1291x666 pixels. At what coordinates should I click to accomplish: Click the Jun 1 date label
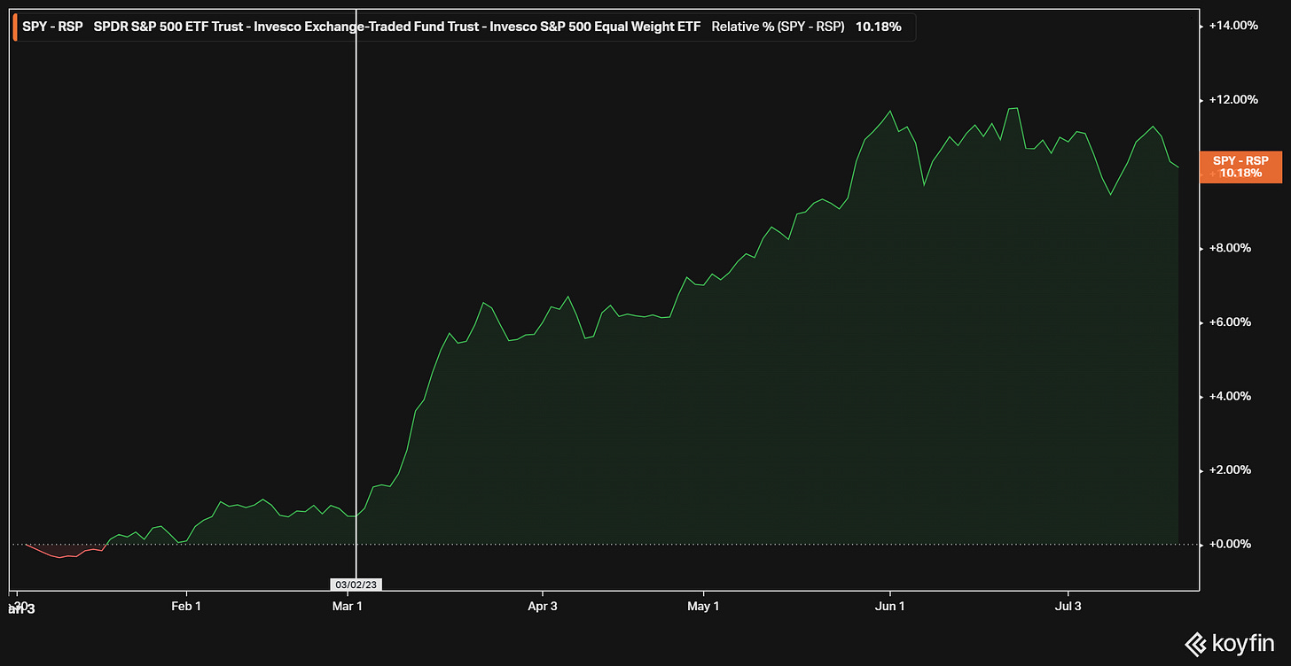[x=889, y=606]
